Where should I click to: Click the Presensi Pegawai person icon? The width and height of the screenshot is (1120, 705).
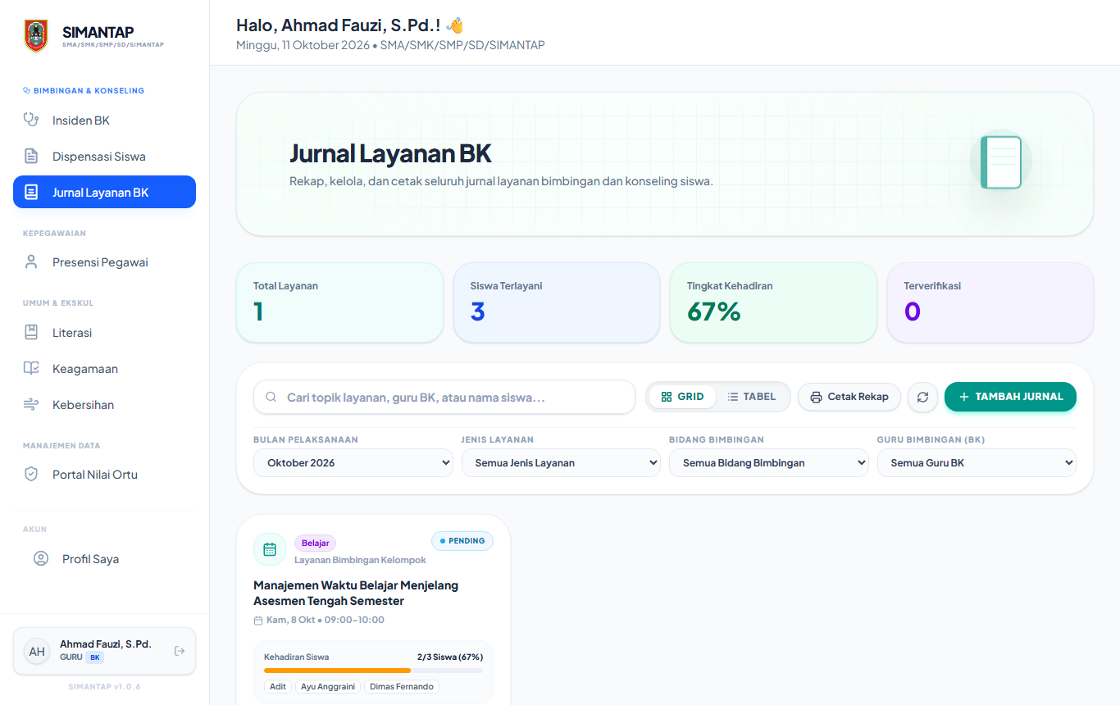[x=31, y=262]
